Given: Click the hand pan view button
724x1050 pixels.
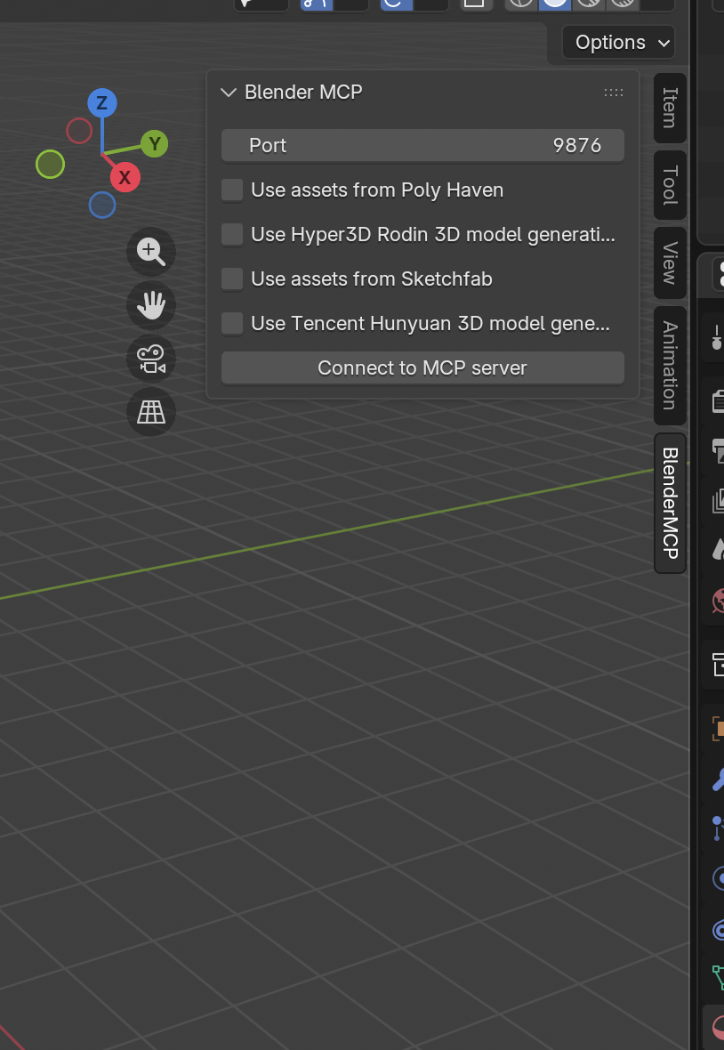Looking at the screenshot, I should point(151,305).
